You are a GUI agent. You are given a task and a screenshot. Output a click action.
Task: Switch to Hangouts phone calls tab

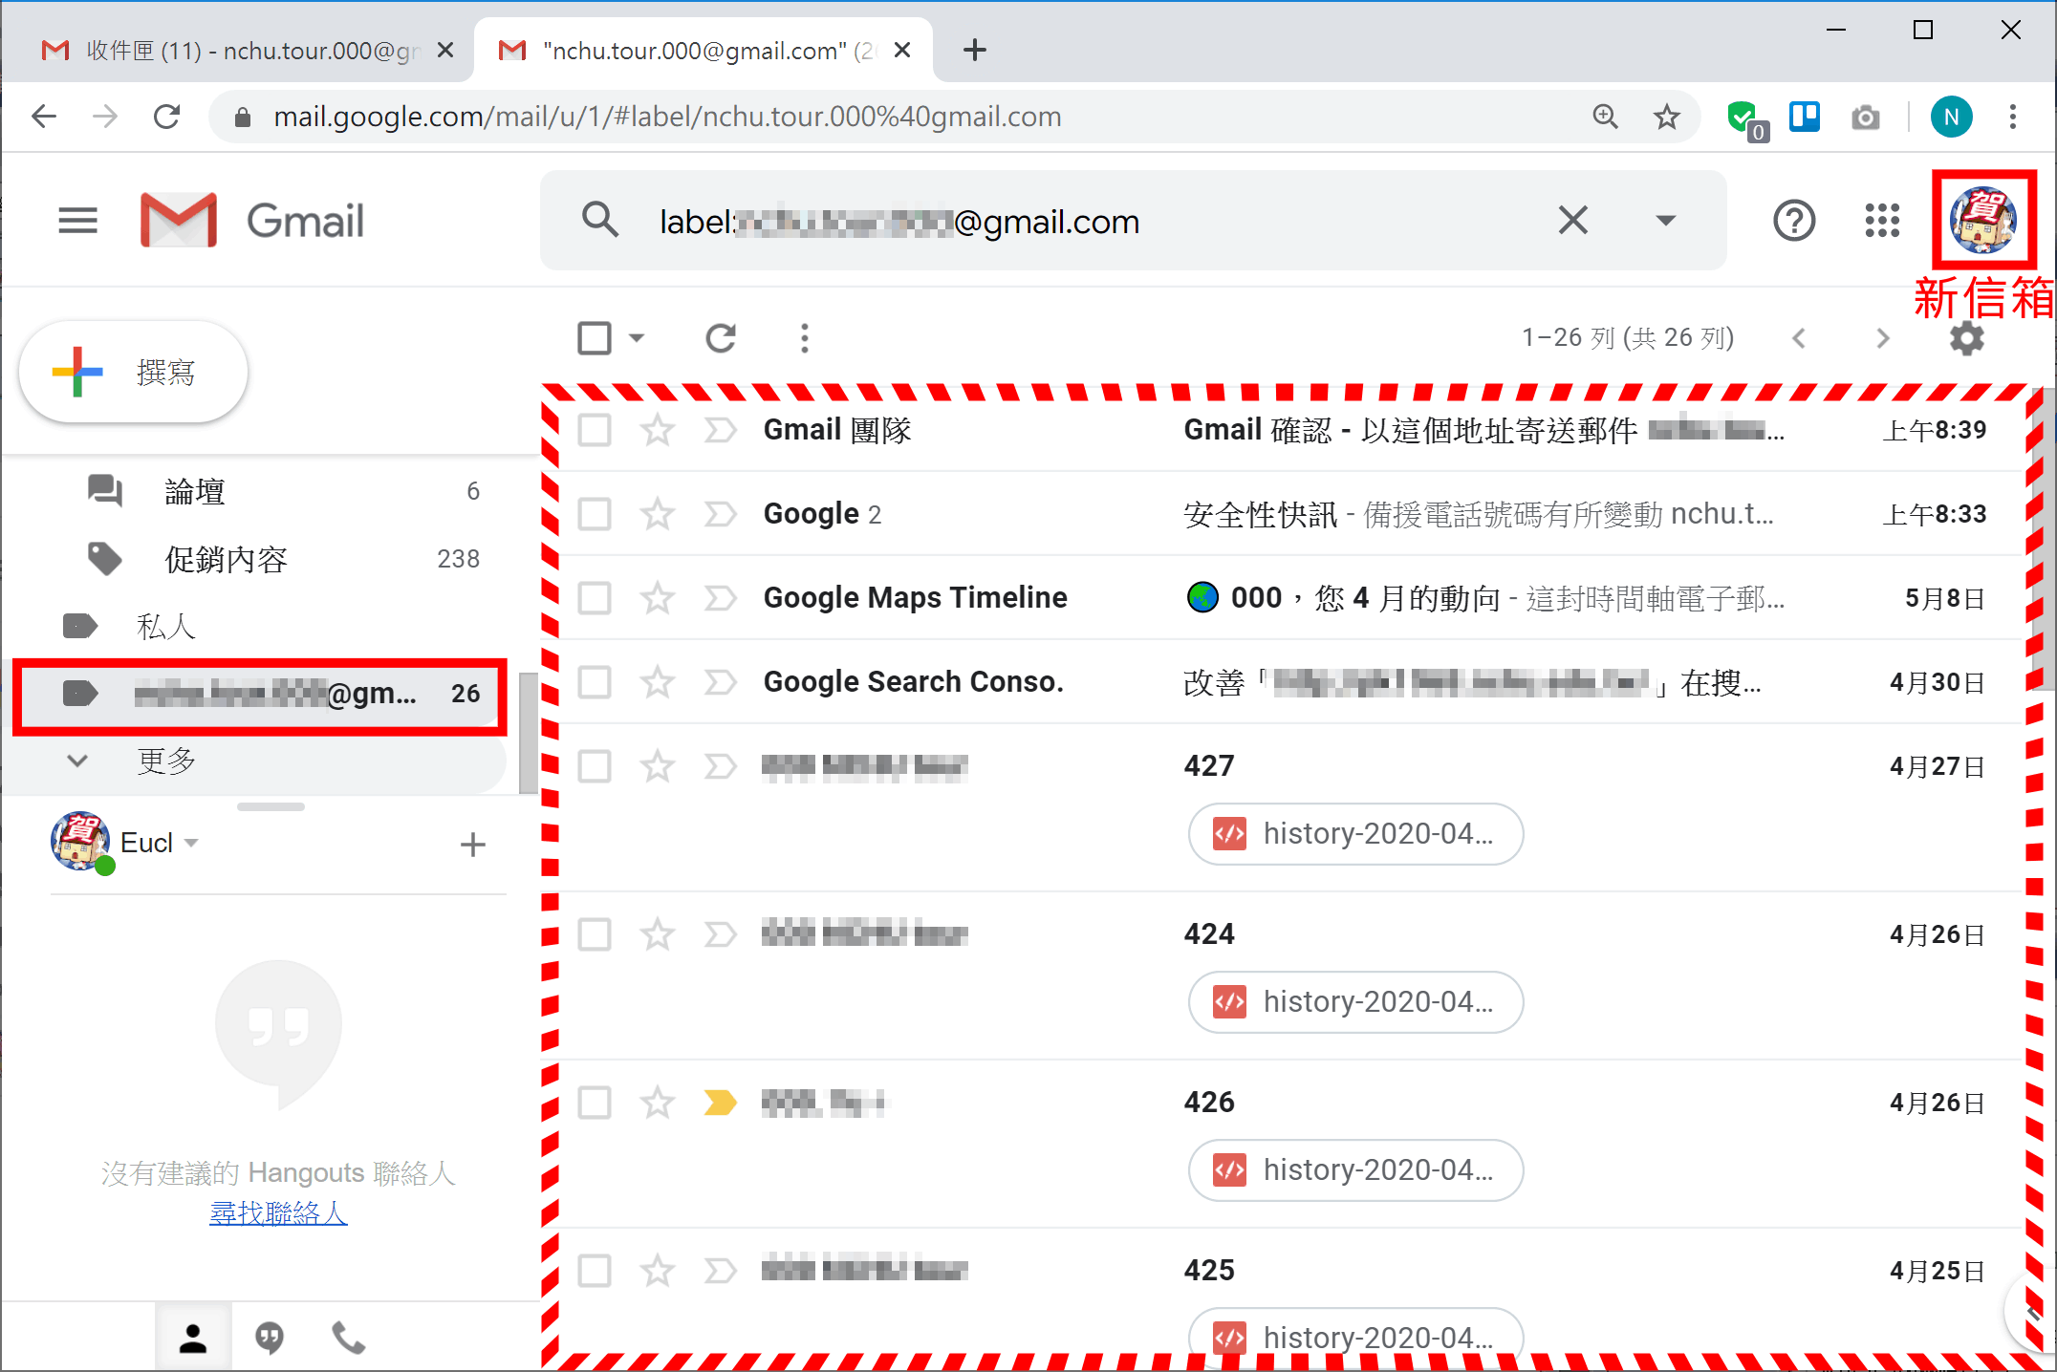tap(348, 1338)
